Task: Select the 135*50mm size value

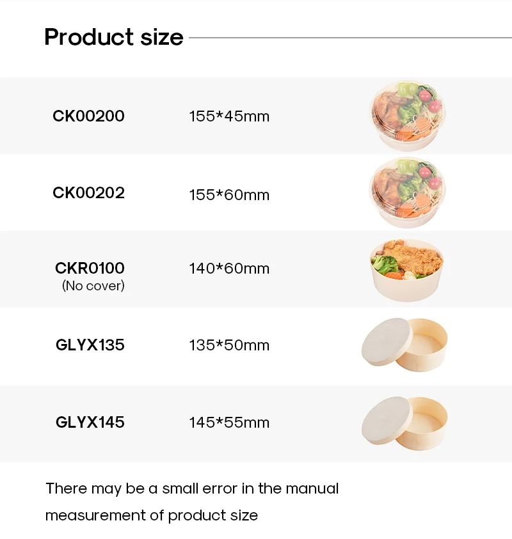Action: coord(229,345)
